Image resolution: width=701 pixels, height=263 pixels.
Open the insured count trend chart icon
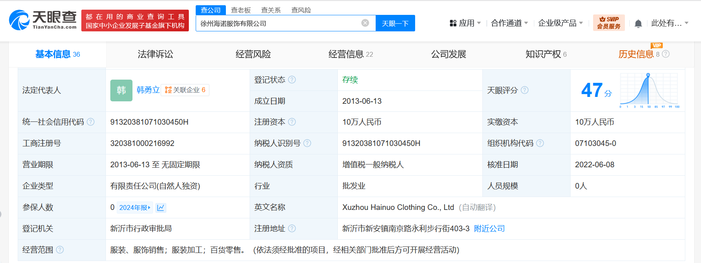(x=161, y=208)
